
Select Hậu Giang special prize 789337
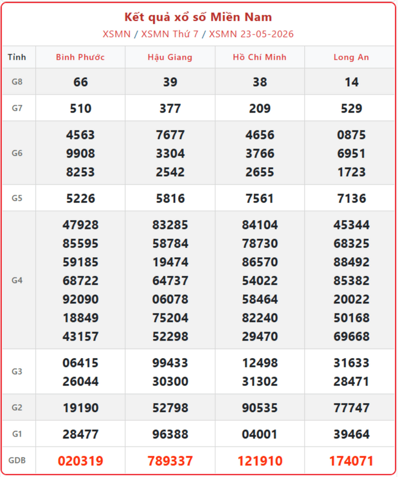point(170,461)
